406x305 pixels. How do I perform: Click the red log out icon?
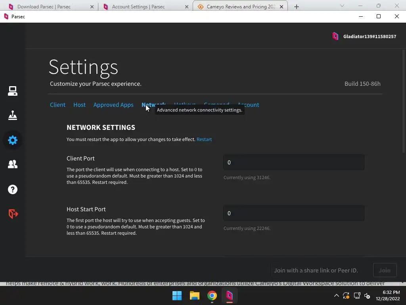[13, 214]
